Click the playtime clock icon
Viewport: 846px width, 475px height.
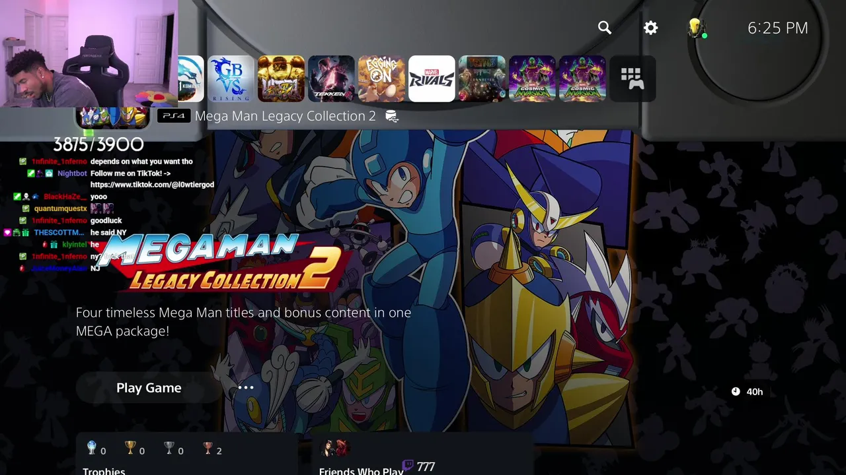(x=736, y=391)
